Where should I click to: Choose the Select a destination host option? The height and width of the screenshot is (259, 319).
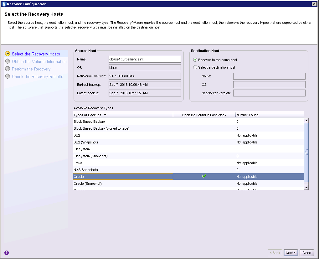point(195,67)
